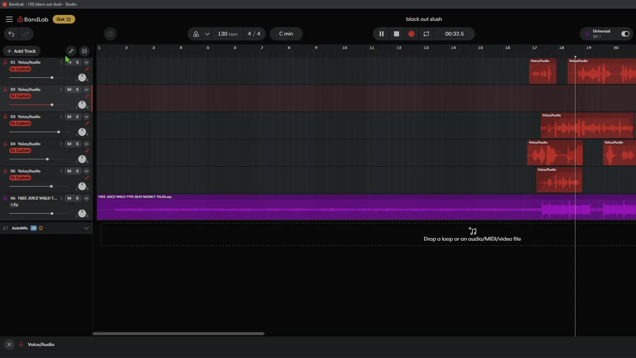Viewport: 636px width, 358px height.
Task: Undo the last action
Action: 11,34
